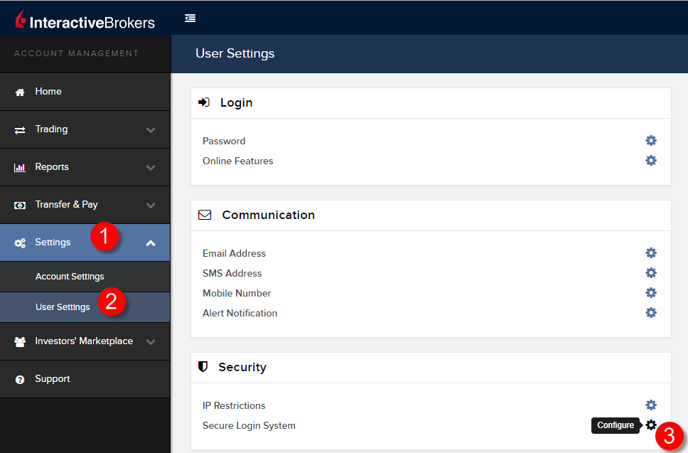Click the Investors' Marketplace people icon
688x453 pixels.
tap(20, 342)
